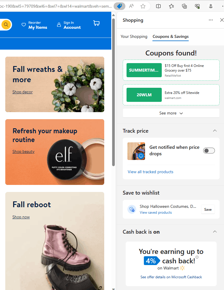Open Shopping pane more options menu

[211, 20]
